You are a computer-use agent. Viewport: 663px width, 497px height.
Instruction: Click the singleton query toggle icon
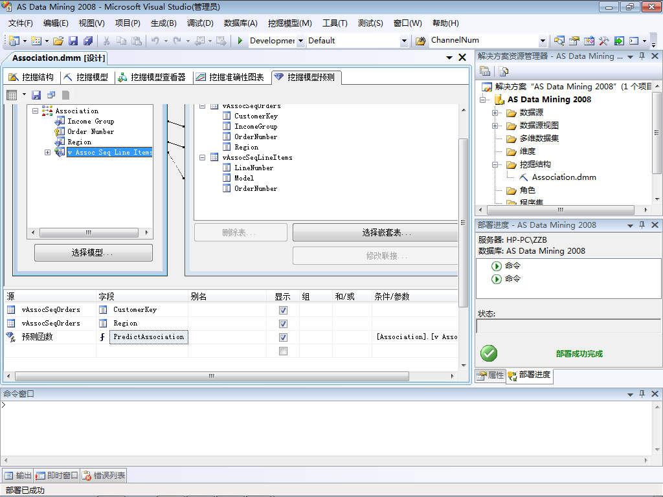[51, 95]
